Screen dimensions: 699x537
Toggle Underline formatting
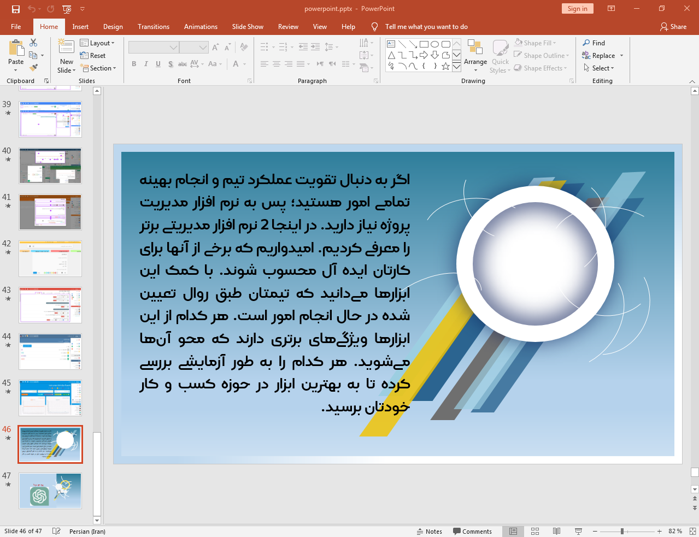click(158, 64)
